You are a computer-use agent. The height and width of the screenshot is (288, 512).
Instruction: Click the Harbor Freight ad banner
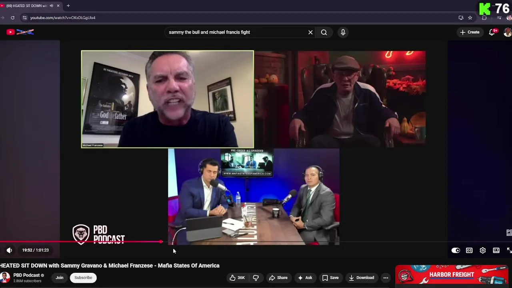[x=452, y=275]
